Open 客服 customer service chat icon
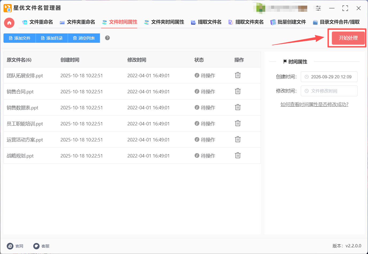 [36, 246]
